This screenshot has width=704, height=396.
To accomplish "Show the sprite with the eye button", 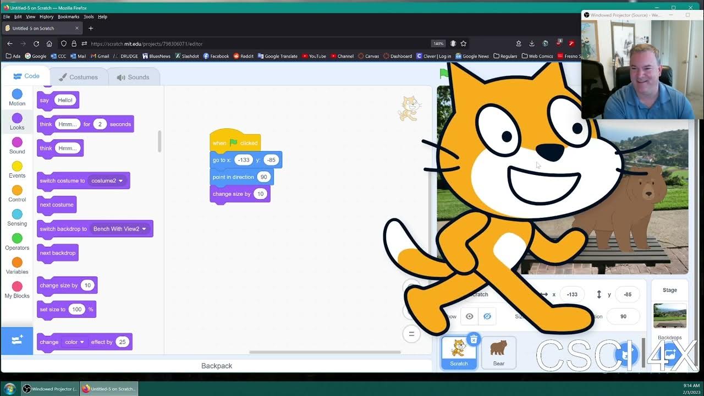I will (469, 316).
